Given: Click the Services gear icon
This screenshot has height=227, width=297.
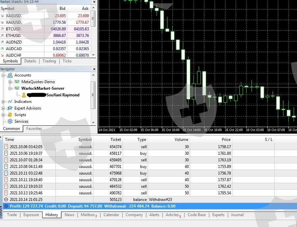Looking at the screenshot, I should point(10,121).
